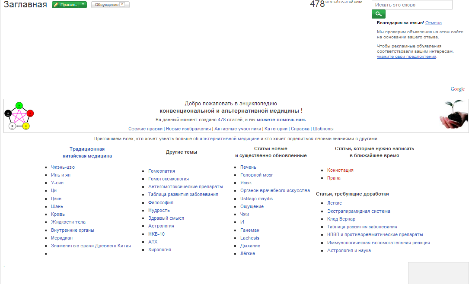Open the Шэнь article
Image resolution: width=472 pixels, height=284 pixels.
pyautogui.click(x=57, y=206)
